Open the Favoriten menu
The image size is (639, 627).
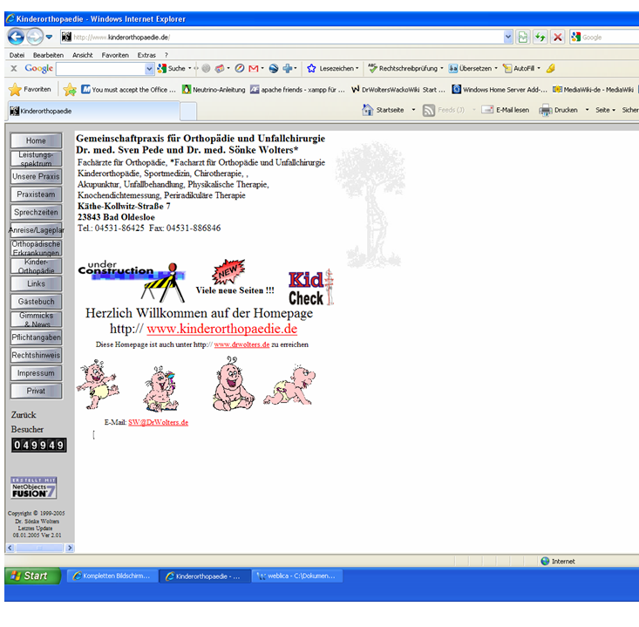coord(114,54)
